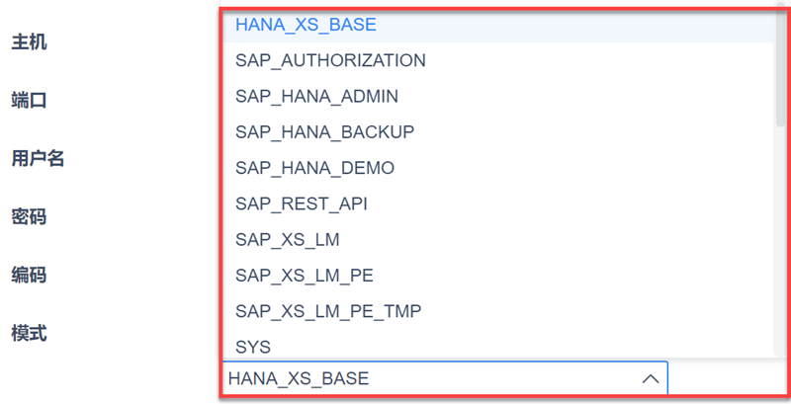Viewport: 791px width, 404px height.
Task: Choose SAP_HANA_DEMO from the options
Action: 314,168
